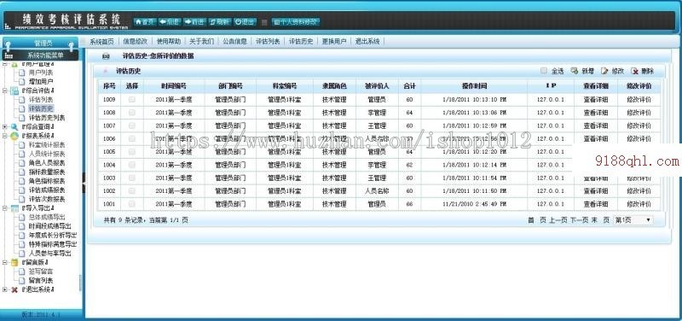
Task: Open 个人资料修改 profile edit button
Action: coord(296,22)
